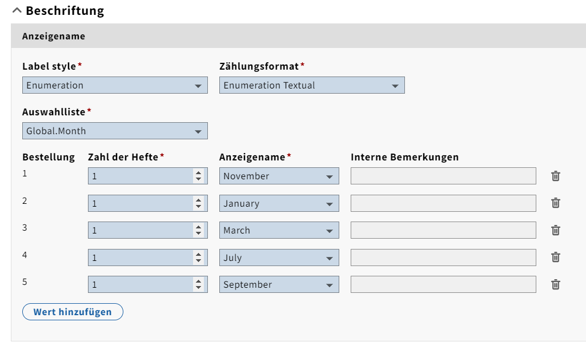This screenshot has height=350, width=586.
Task: Increase Zahl der Hefte in row 5
Action: coord(198,281)
